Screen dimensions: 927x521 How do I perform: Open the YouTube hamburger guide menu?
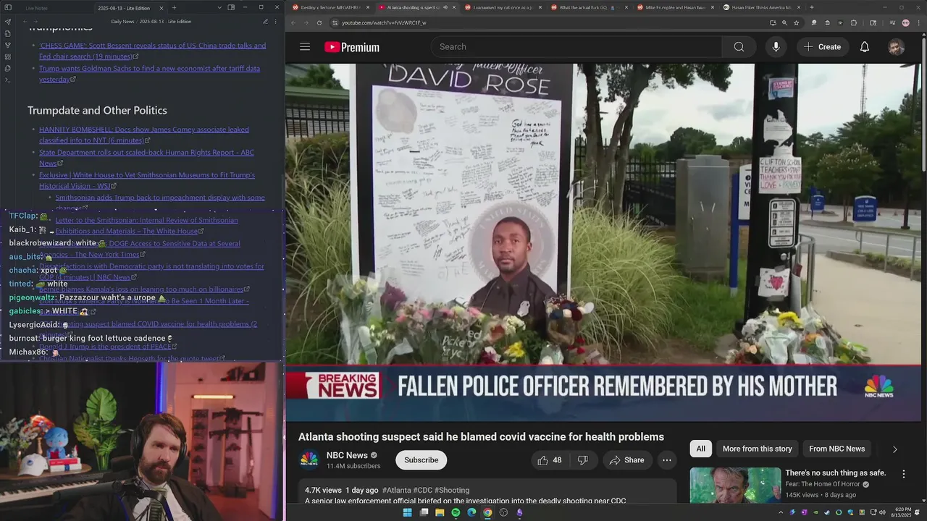point(305,47)
